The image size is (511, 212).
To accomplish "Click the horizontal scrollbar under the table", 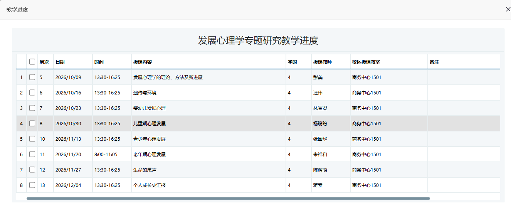I will pyautogui.click(x=228, y=199).
